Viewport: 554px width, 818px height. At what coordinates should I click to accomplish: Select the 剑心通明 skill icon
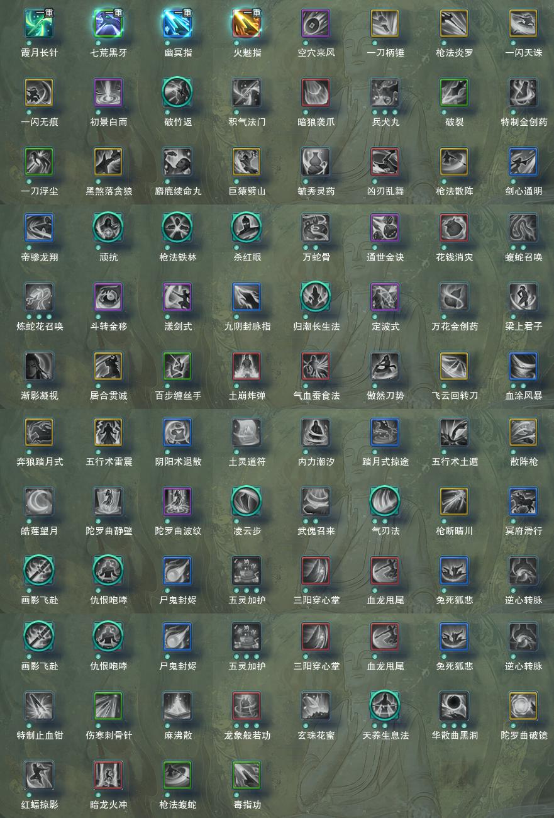(x=523, y=162)
